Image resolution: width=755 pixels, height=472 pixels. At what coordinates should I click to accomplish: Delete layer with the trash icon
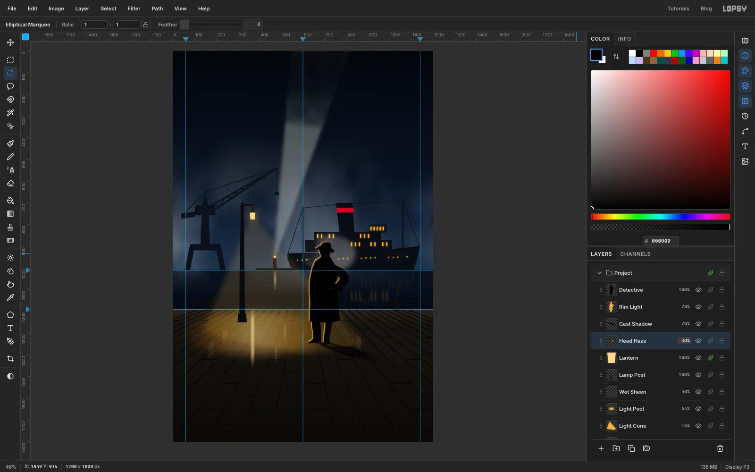pyautogui.click(x=720, y=448)
